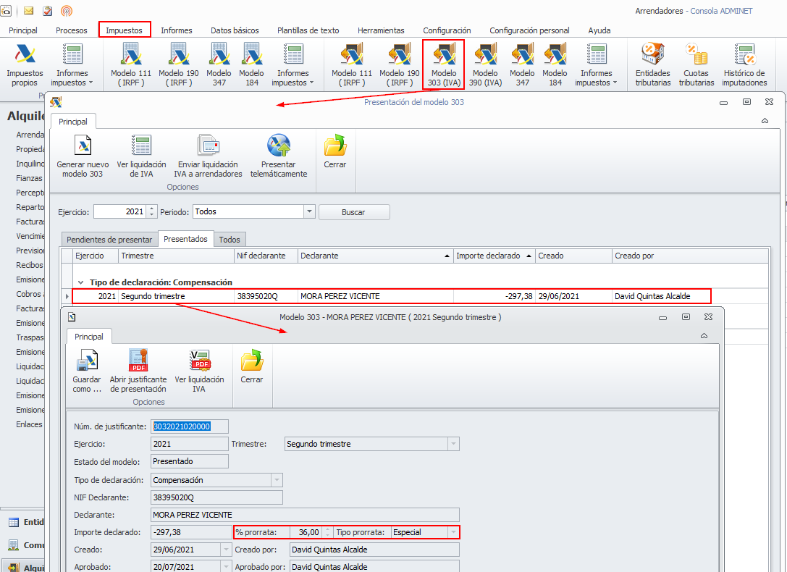Click the Consola ADMINET link
The height and width of the screenshot is (572, 787).
721,11
